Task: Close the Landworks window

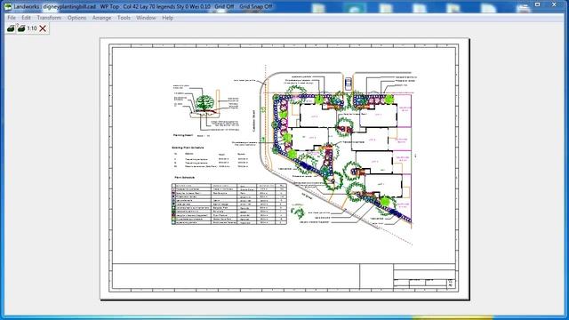Action: tap(554, 4)
